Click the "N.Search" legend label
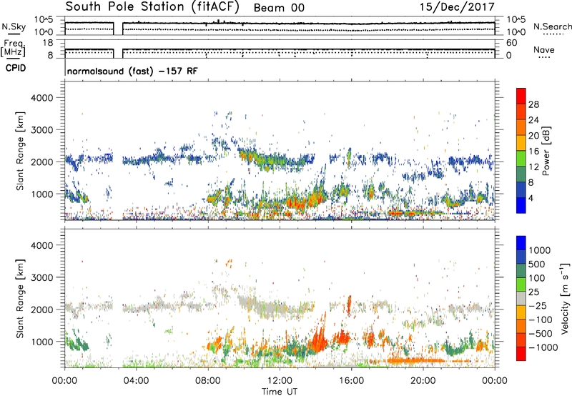This screenshot has width=572, height=396. click(x=552, y=26)
